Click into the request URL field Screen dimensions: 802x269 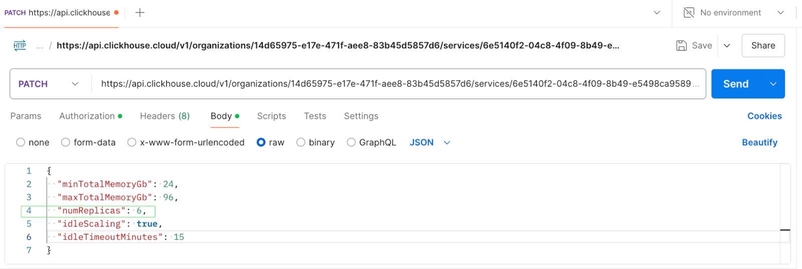tap(396, 84)
